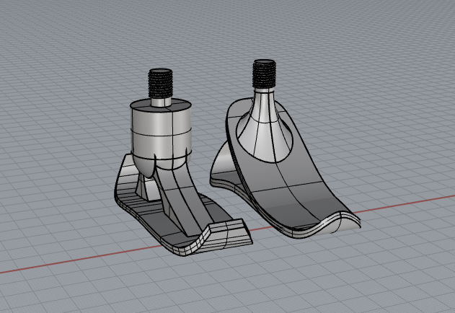Select the flared cone neck on right model

coord(265,131)
